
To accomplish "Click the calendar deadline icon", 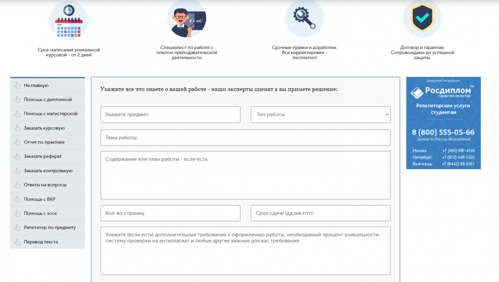I will [x=69, y=20].
